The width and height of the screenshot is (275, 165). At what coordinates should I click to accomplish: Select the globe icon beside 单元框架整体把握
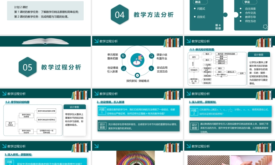point(123,56)
